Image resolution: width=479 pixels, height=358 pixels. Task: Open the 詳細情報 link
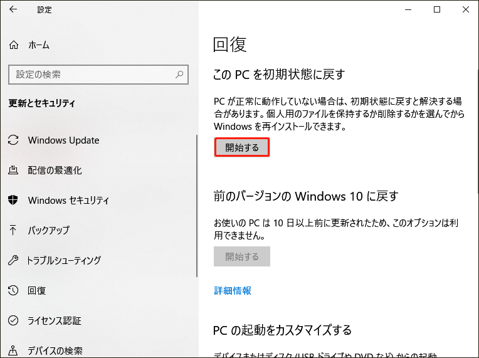pyautogui.click(x=233, y=290)
